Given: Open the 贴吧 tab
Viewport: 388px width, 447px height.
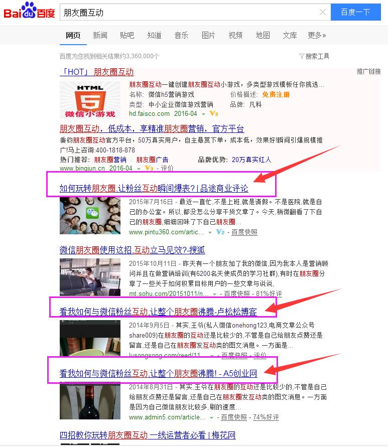Looking at the screenshot, I should pyautogui.click(x=127, y=35).
